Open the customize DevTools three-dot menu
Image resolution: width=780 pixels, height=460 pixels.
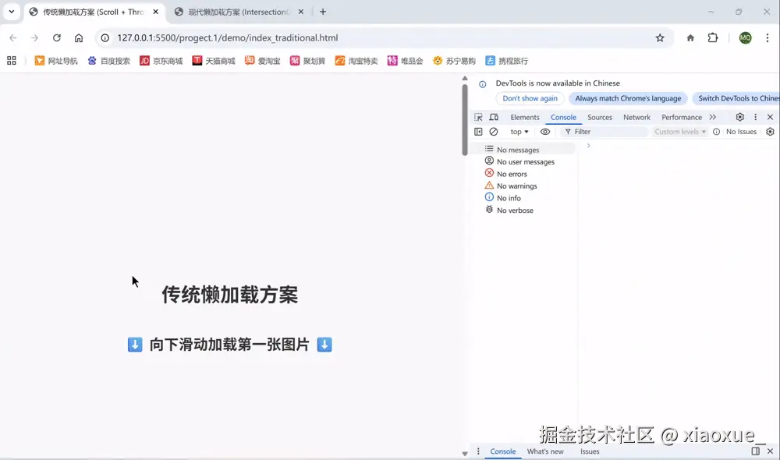(754, 116)
